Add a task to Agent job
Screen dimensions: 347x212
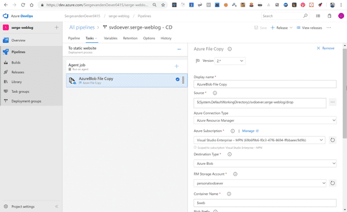[x=176, y=66]
